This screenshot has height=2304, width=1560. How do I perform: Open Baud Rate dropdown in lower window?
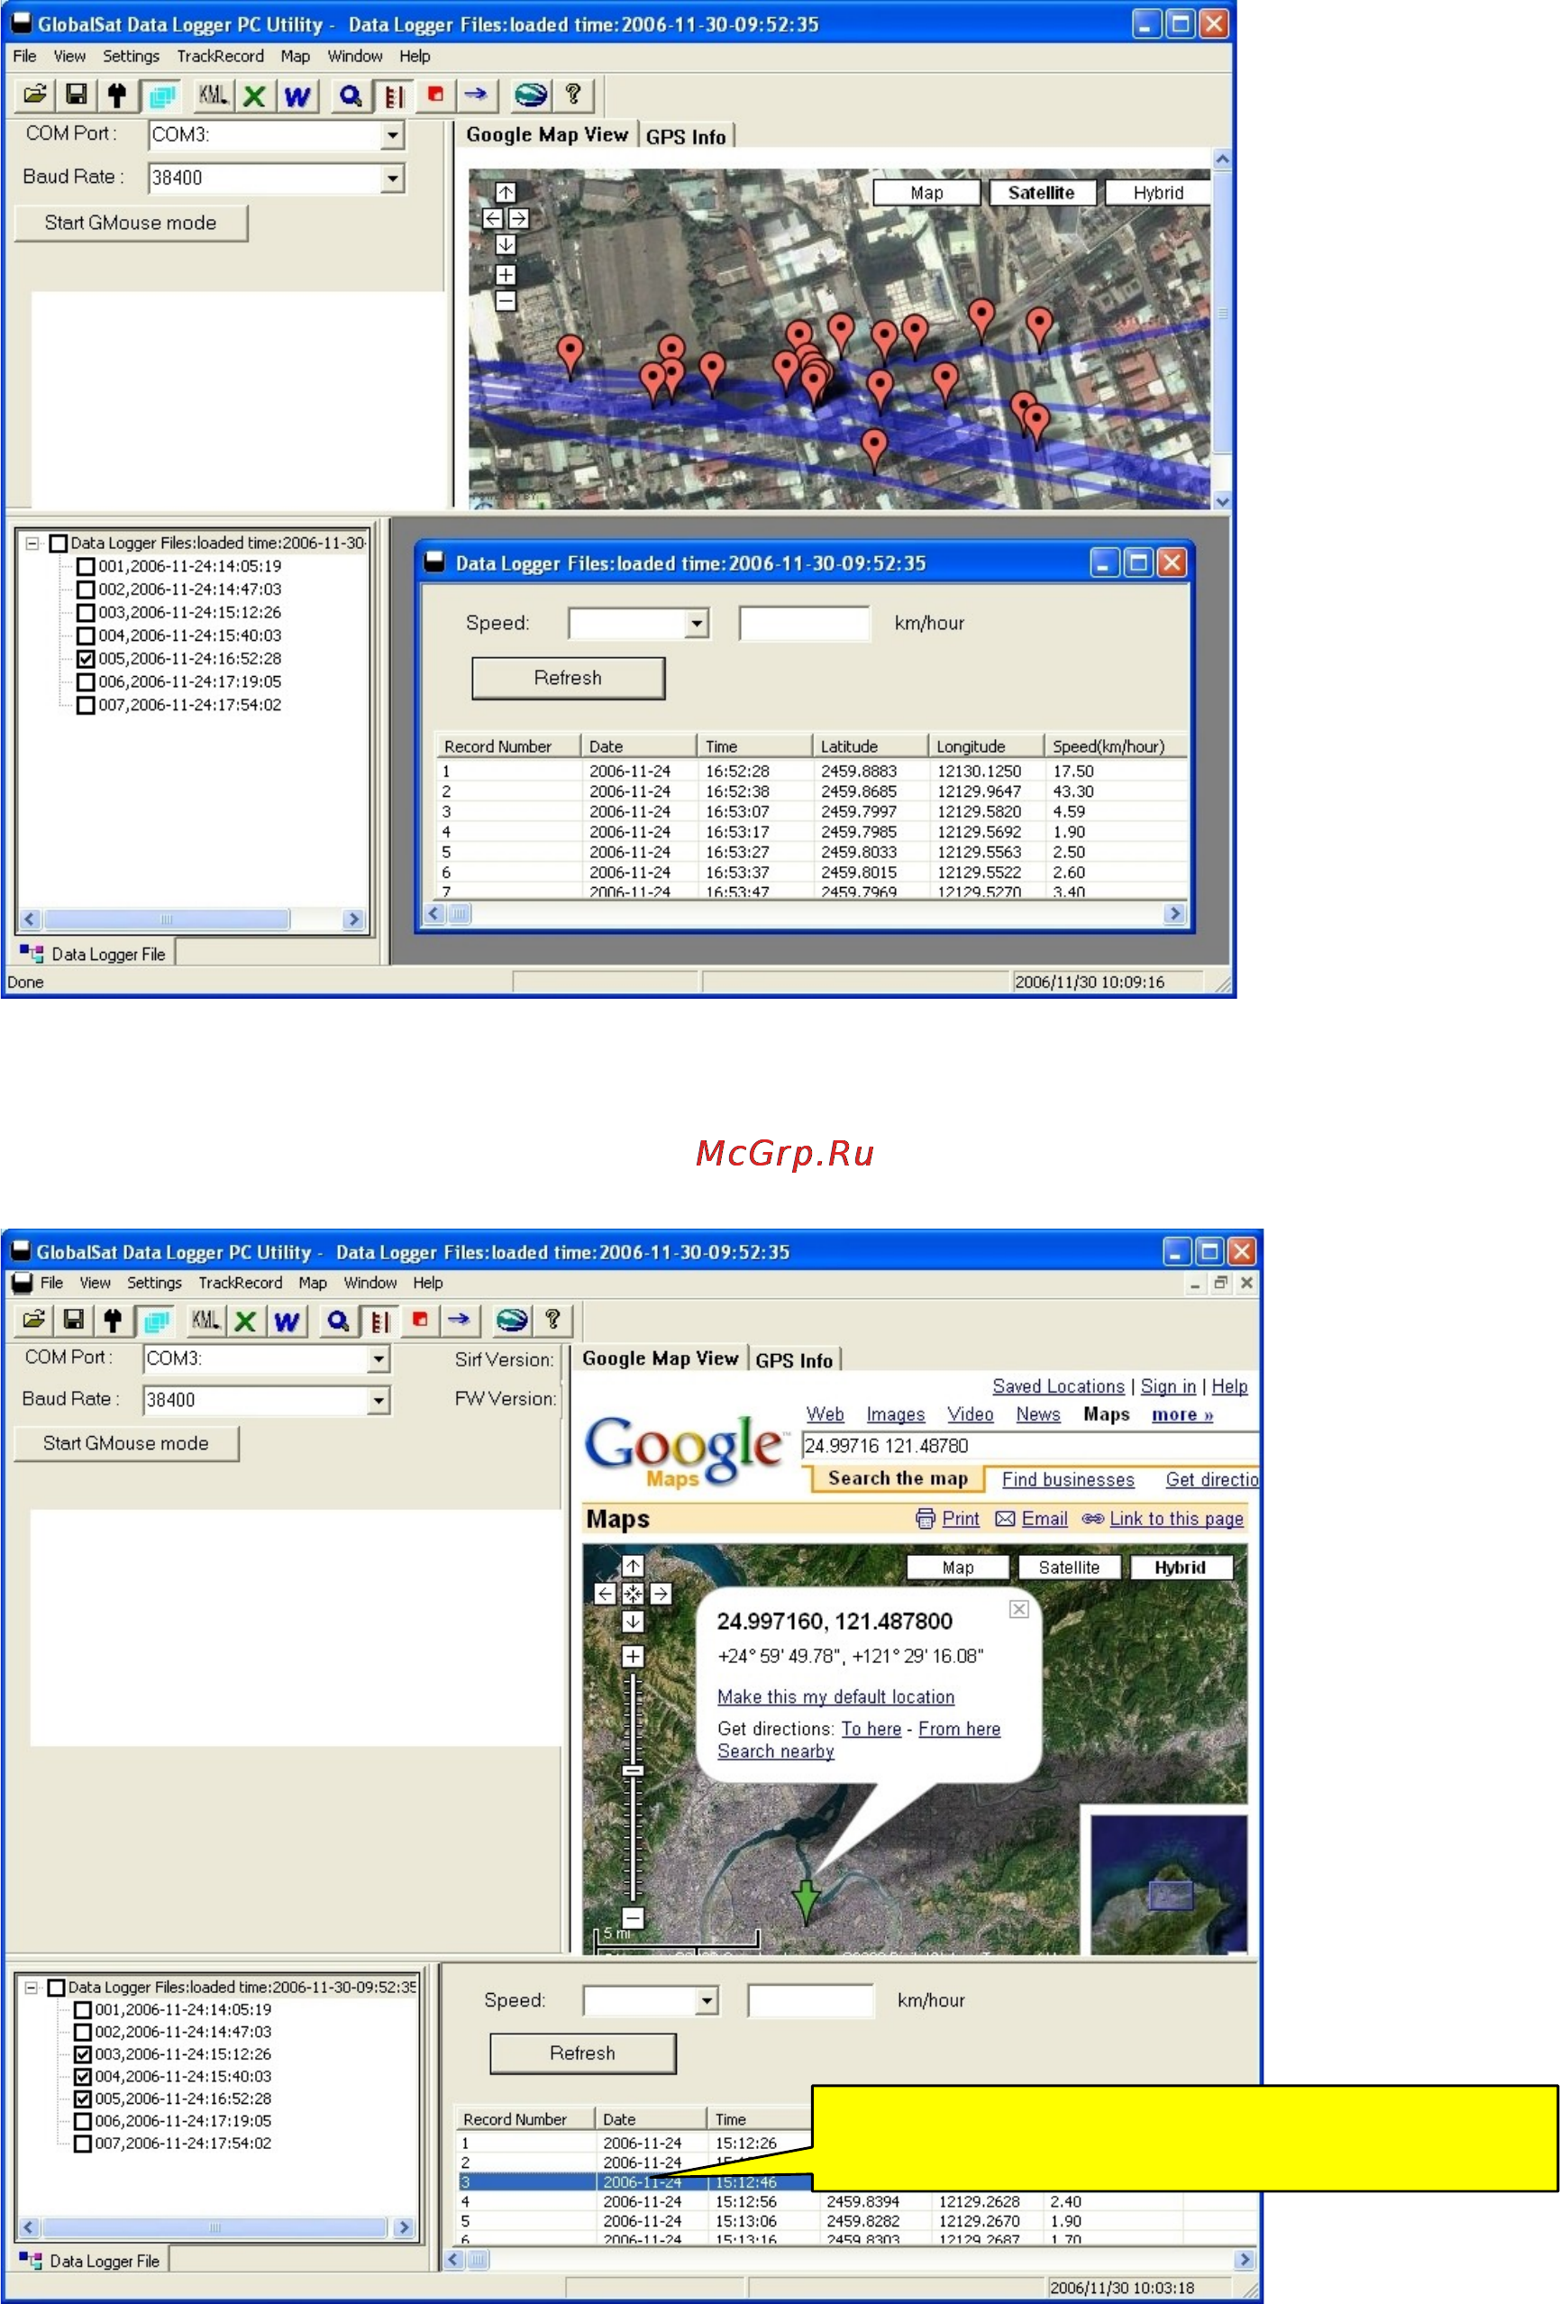pos(379,1400)
